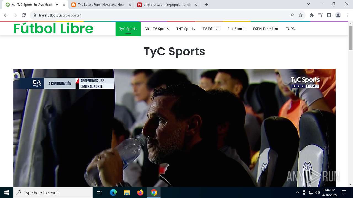Show hidden system tray icons
Viewport: 353px width, 198px height.
tap(297, 193)
